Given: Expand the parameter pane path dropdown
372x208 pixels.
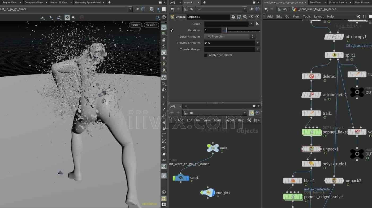Looking at the screenshot, I should [245, 9].
